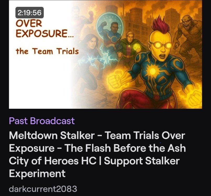The image size is (211, 196).
Task: Click 'the Team Trials' thumbnail caption
Action: click(47, 51)
